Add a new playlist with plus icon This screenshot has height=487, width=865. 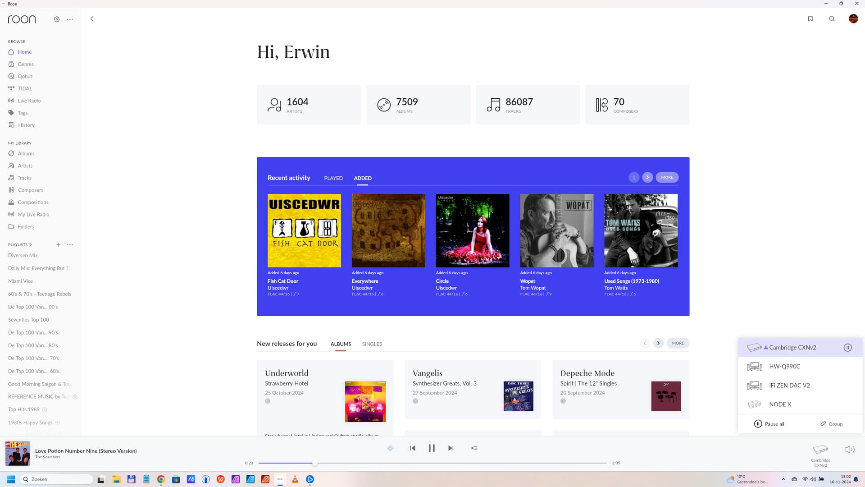[x=58, y=245]
